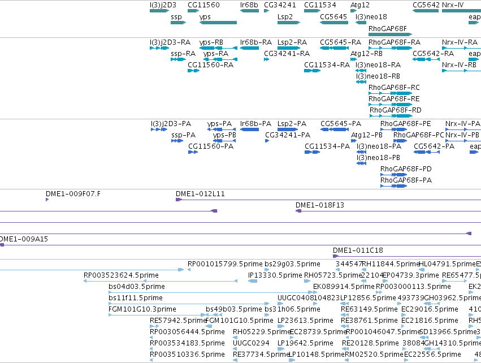Select the RhoGAP68F-RC transcript
The height and width of the screenshot is (363, 481).
pos(390,93)
